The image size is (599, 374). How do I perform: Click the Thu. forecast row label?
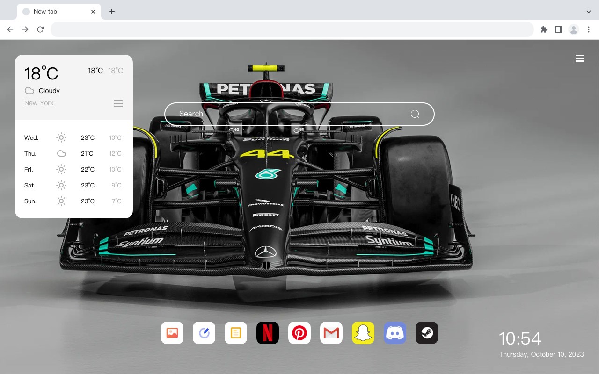pyautogui.click(x=30, y=153)
